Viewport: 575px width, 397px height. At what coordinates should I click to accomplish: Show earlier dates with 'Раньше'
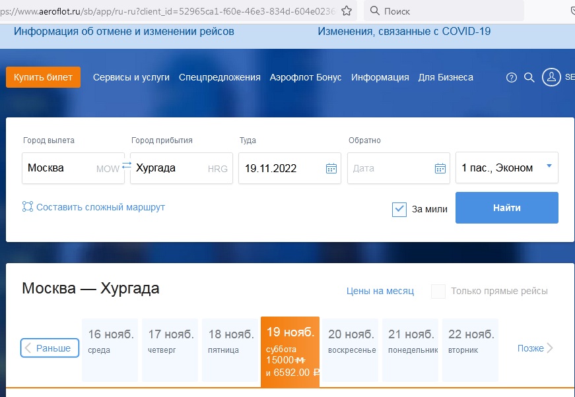coord(50,348)
